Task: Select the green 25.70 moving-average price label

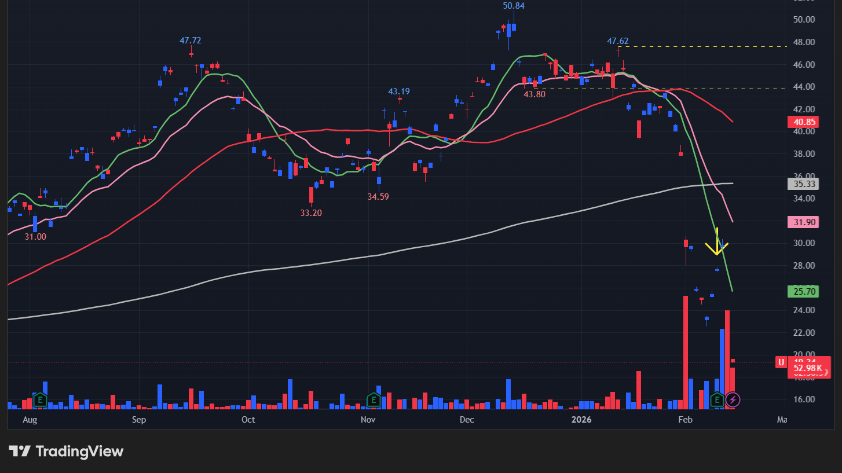Action: [803, 292]
